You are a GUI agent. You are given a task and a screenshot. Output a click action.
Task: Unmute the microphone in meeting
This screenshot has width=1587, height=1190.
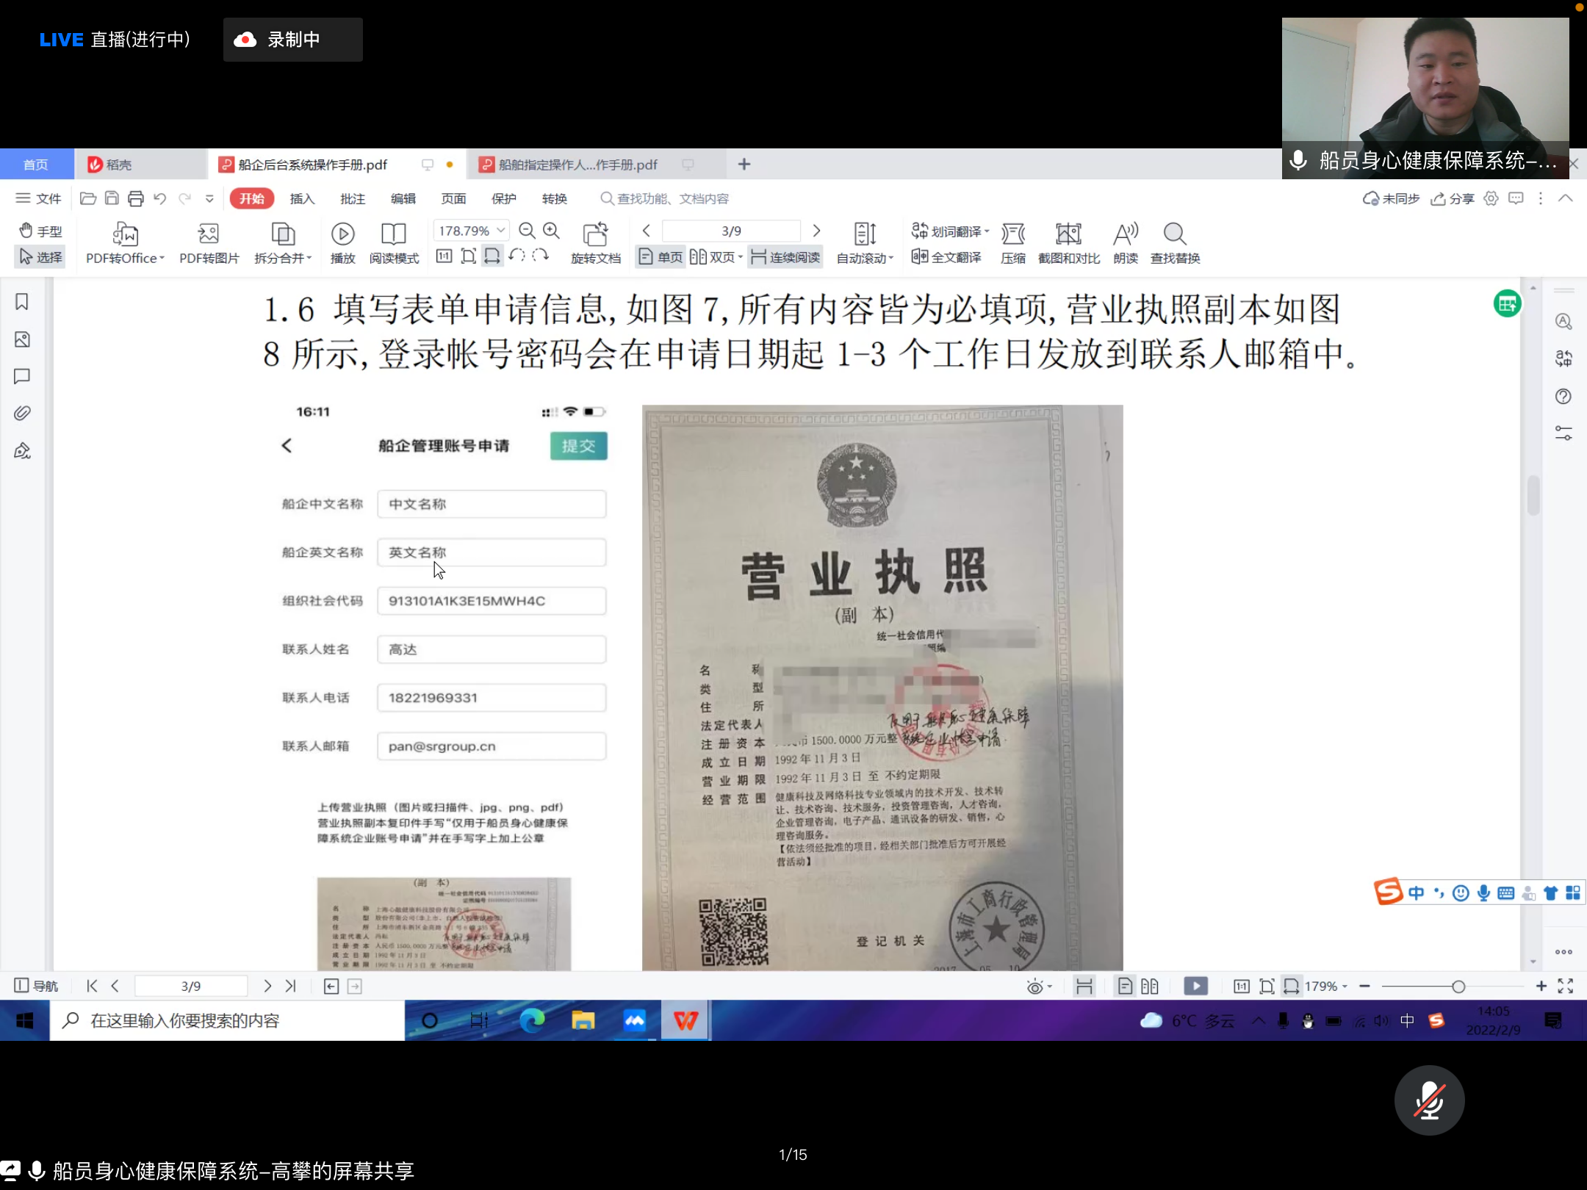point(1429,1100)
